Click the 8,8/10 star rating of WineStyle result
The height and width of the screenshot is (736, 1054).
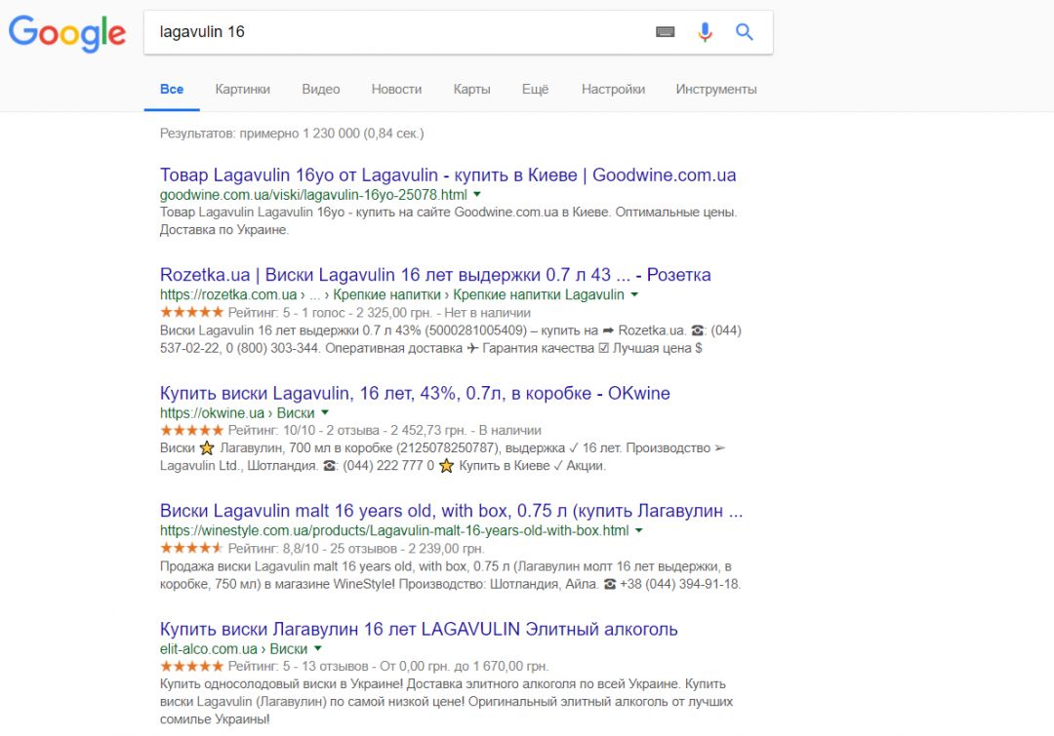point(191,548)
